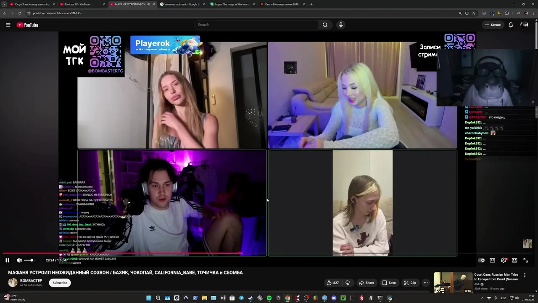Open the clock and date flyout
538x303 pixels.
point(528,298)
